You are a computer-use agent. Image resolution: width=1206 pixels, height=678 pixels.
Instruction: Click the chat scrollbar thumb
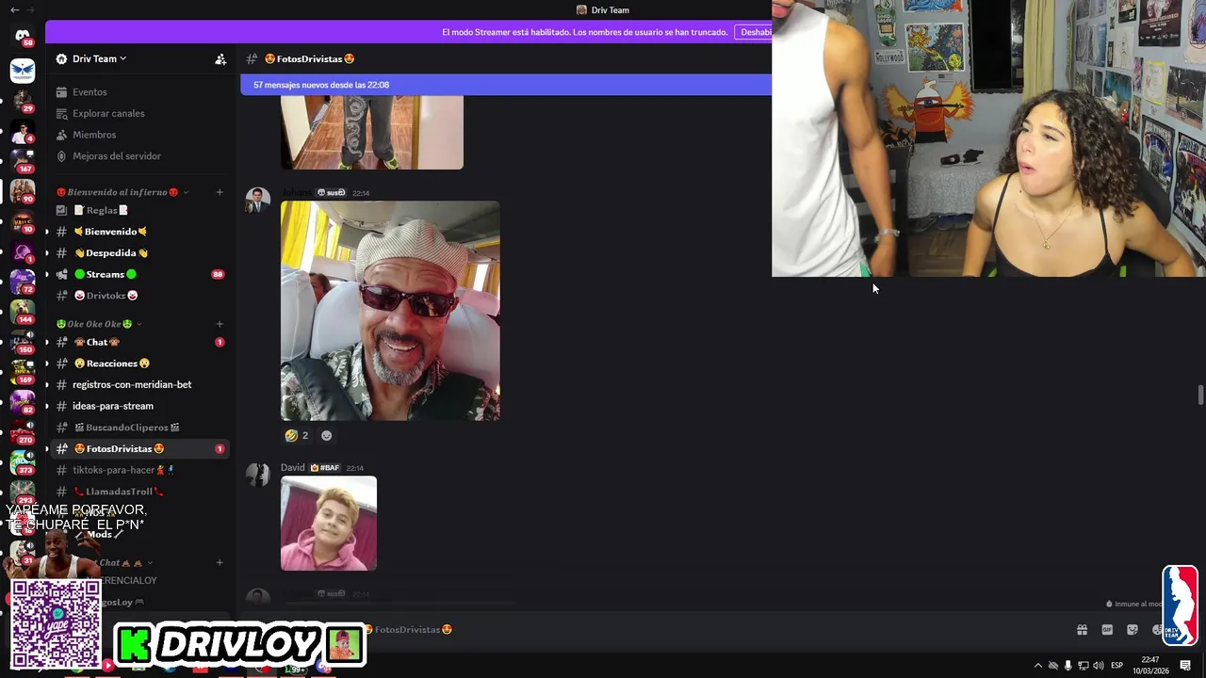(1200, 395)
